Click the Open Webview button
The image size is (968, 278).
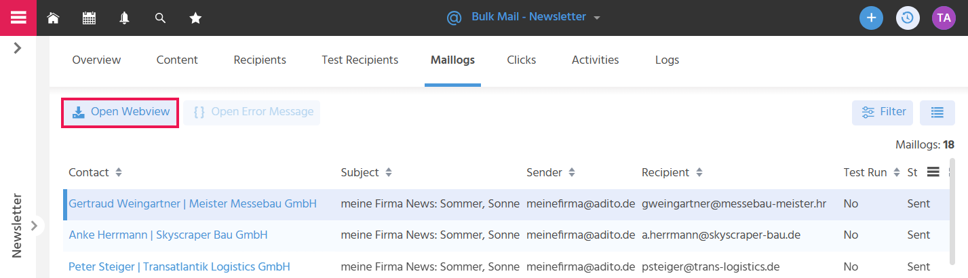click(x=121, y=112)
